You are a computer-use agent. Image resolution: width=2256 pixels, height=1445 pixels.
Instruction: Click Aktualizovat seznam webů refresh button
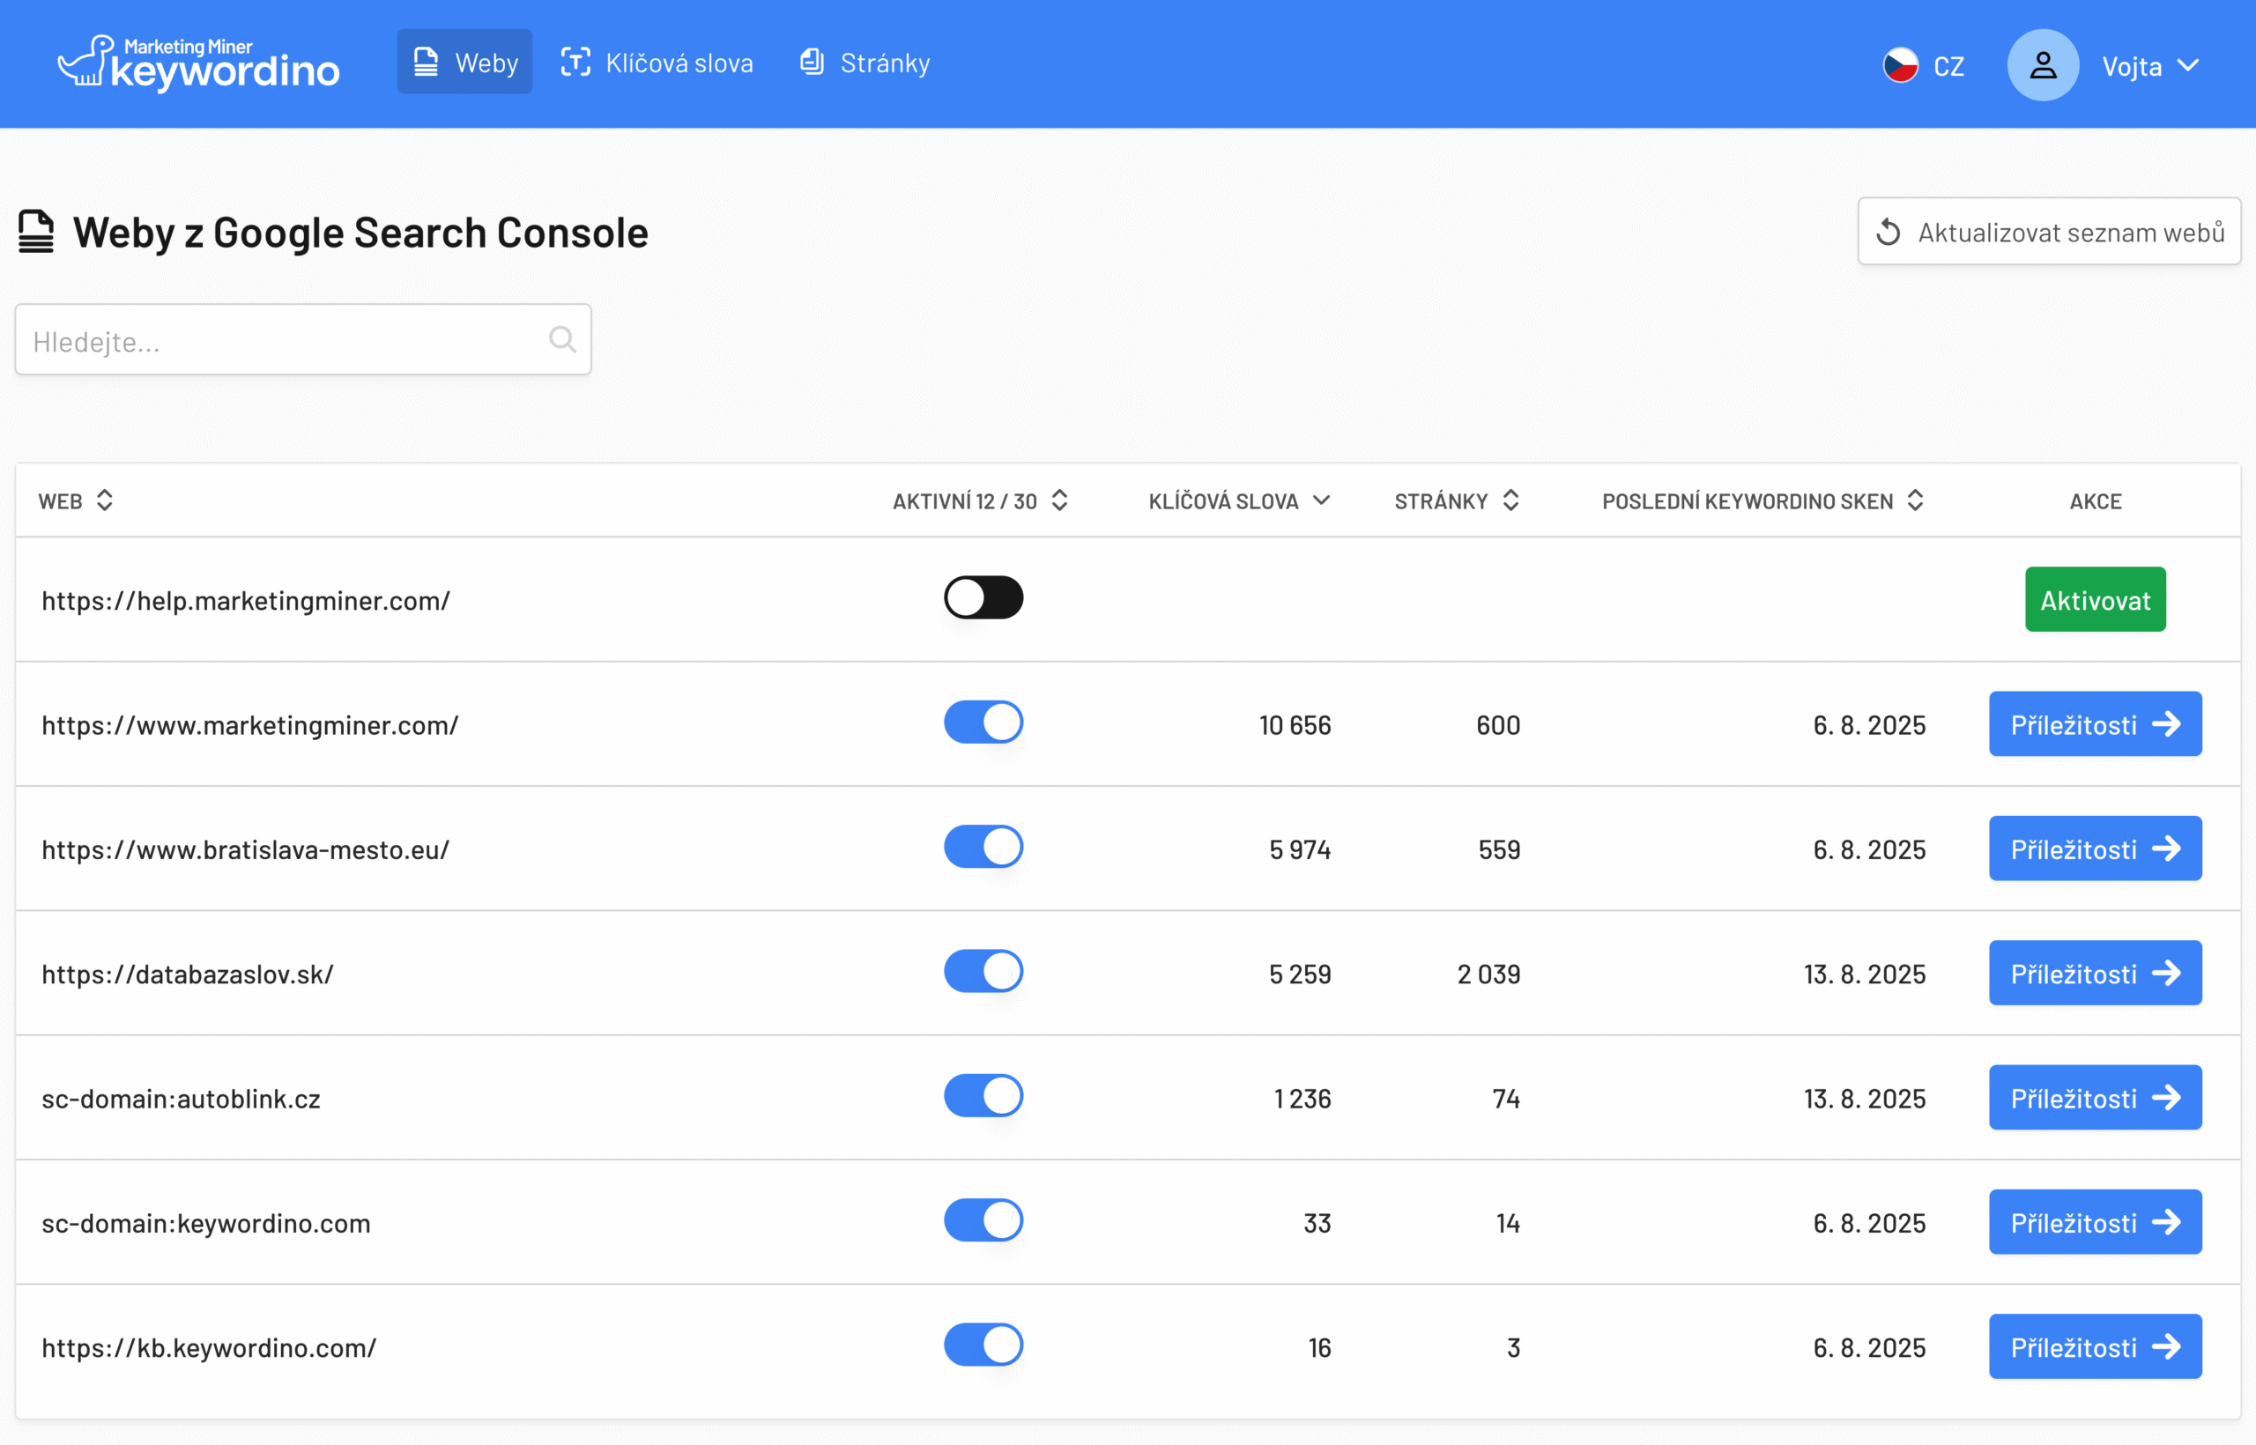2049,232
